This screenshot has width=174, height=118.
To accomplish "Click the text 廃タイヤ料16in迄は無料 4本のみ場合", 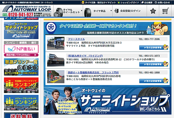I will tap(87, 63).
